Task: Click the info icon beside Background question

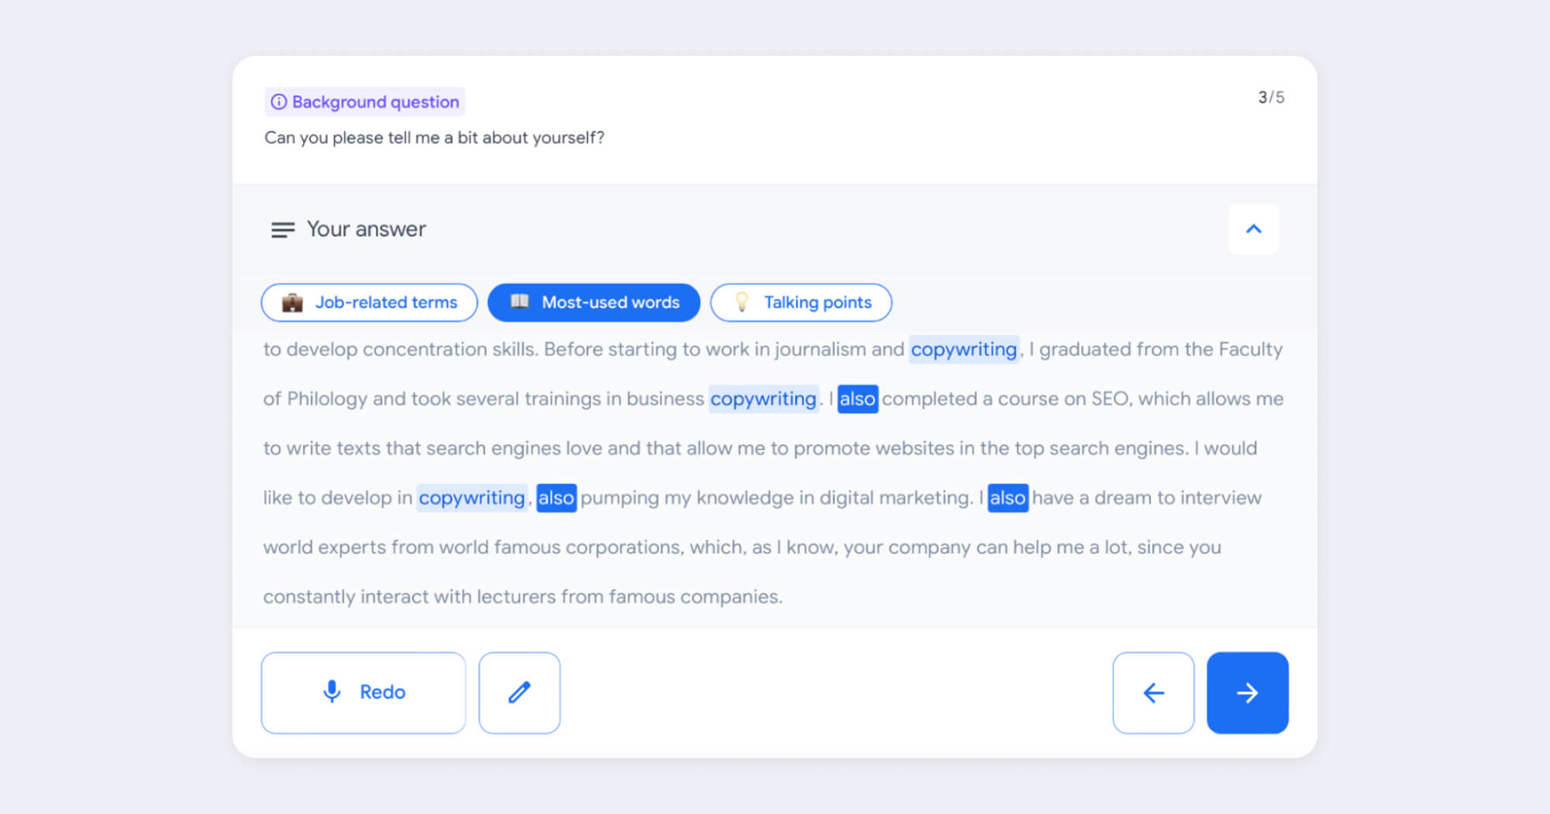Action: click(x=279, y=102)
